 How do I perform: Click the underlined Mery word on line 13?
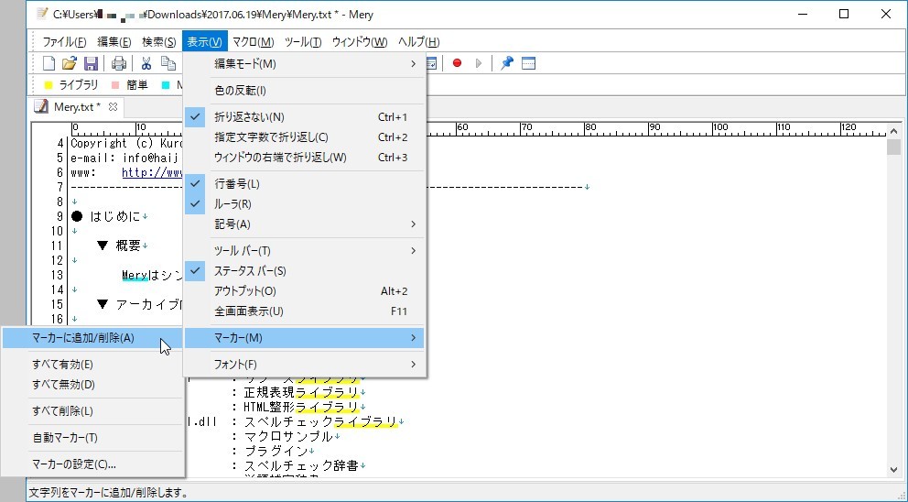135,275
